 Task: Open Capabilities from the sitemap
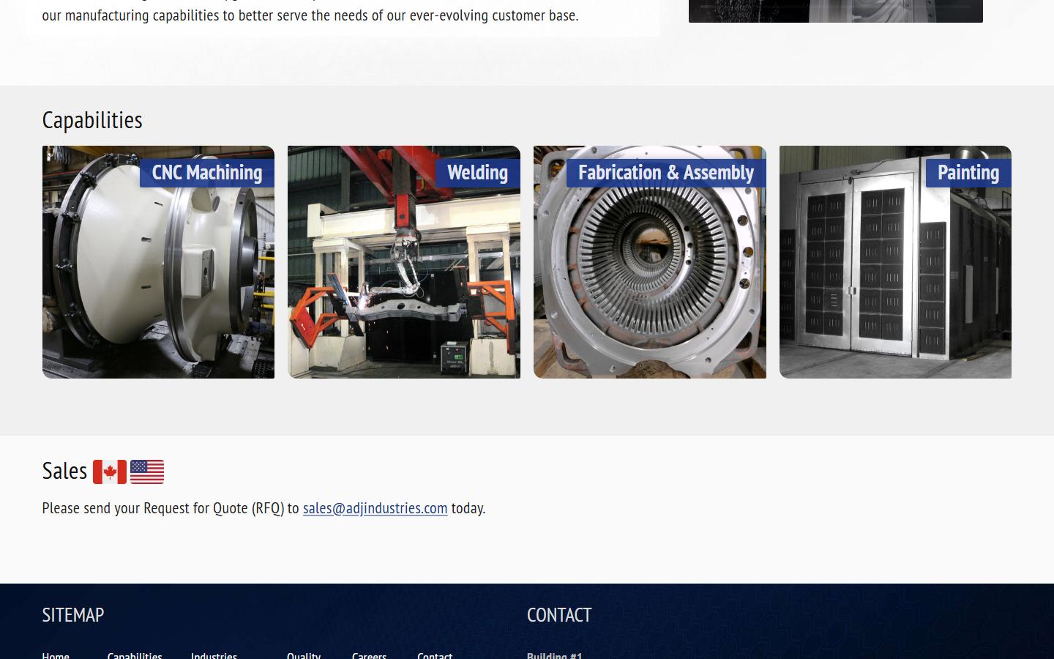[x=135, y=655]
